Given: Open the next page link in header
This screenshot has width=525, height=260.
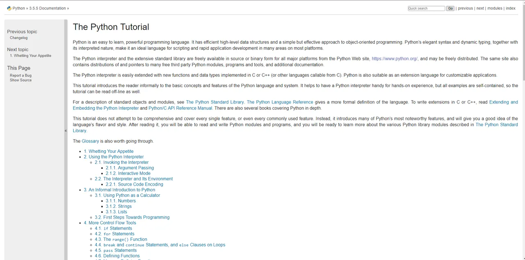Looking at the screenshot, I should [x=480, y=8].
